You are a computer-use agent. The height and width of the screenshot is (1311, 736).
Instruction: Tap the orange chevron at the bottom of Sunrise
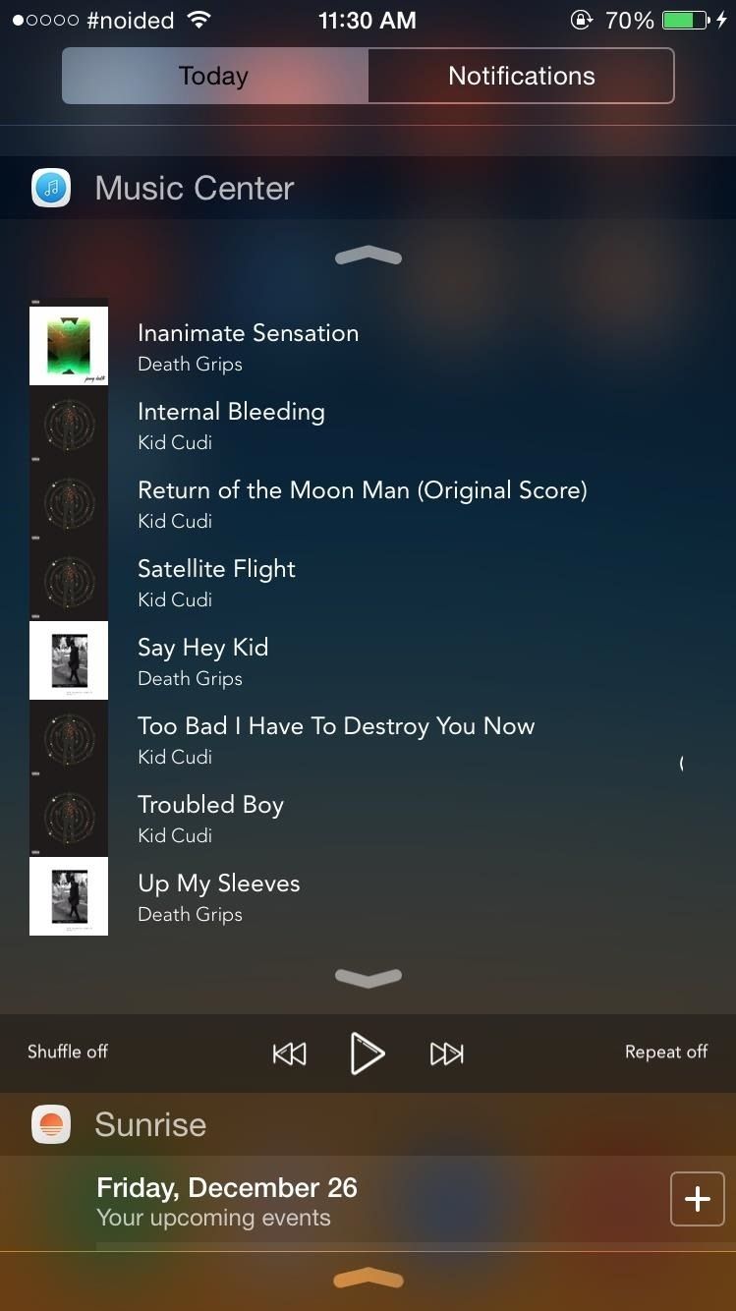(x=368, y=1279)
